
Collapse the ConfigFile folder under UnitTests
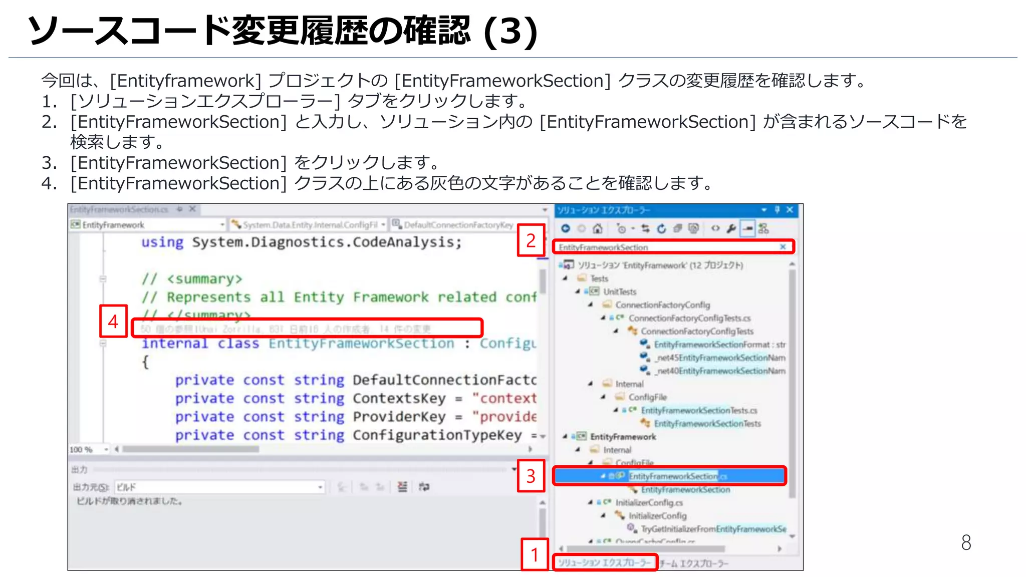pyautogui.click(x=603, y=397)
